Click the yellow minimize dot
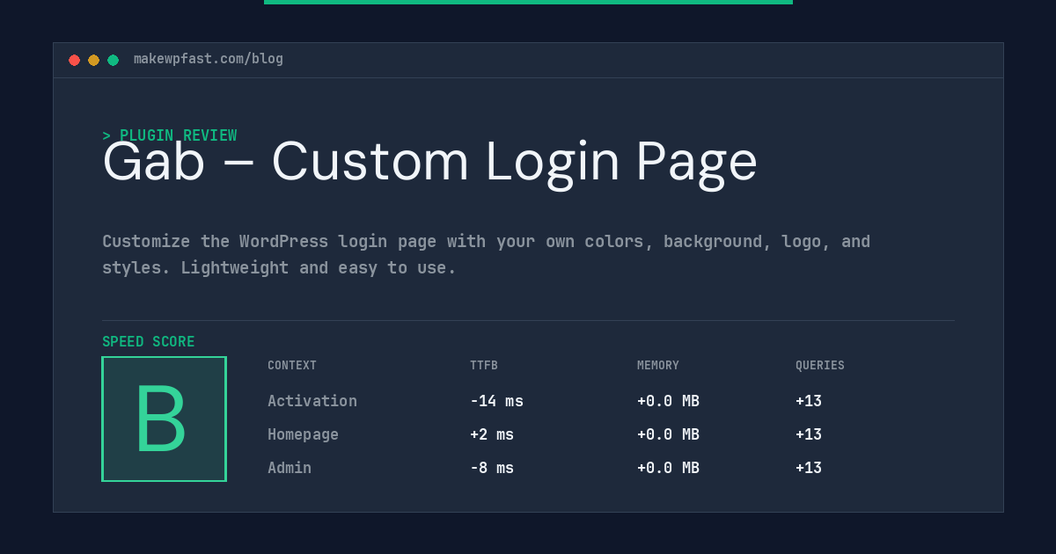Viewport: 1056px width, 554px height. [94, 60]
